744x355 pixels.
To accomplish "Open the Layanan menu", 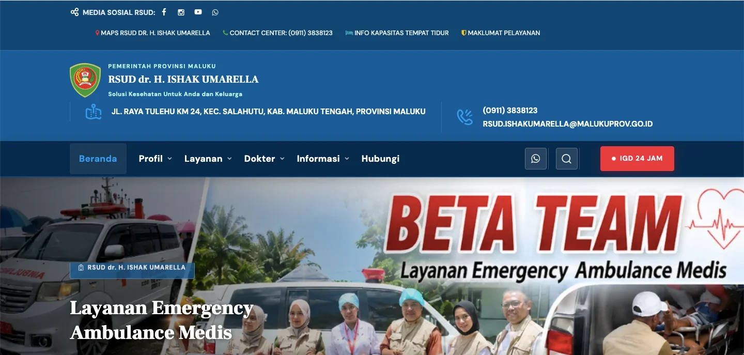I will pyautogui.click(x=203, y=159).
